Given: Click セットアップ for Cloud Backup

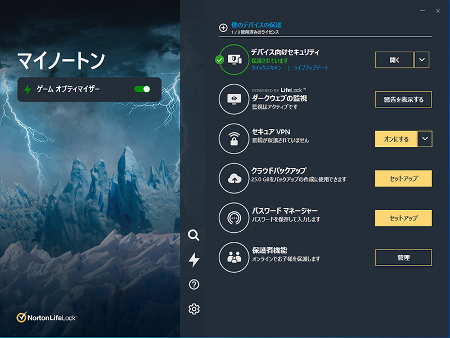Looking at the screenshot, I should pyautogui.click(x=403, y=178).
